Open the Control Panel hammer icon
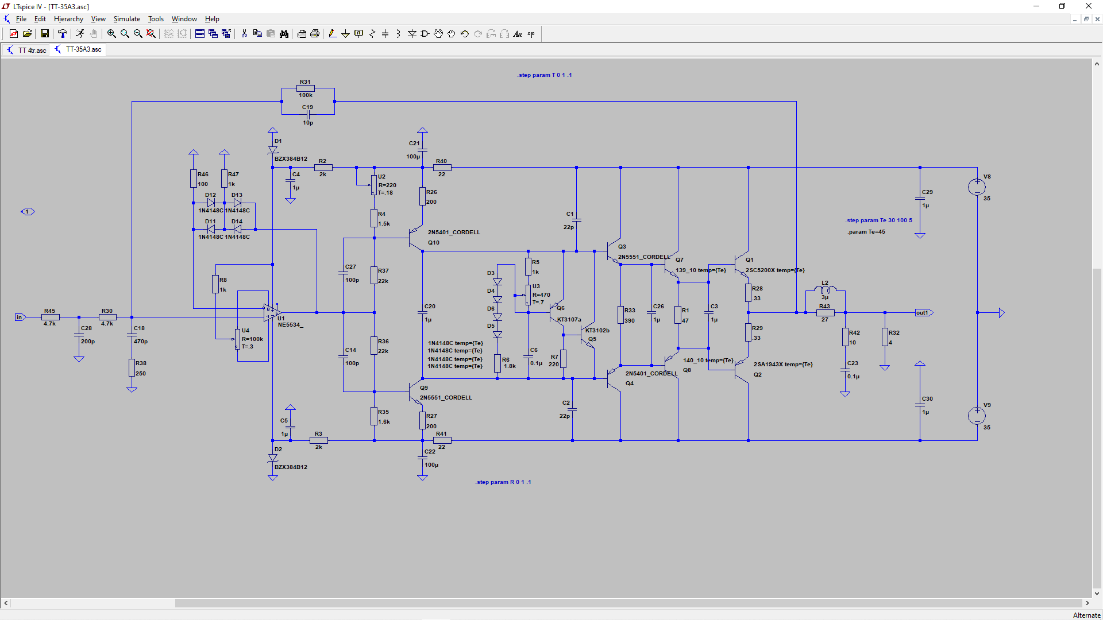The image size is (1103, 620). 63,34
